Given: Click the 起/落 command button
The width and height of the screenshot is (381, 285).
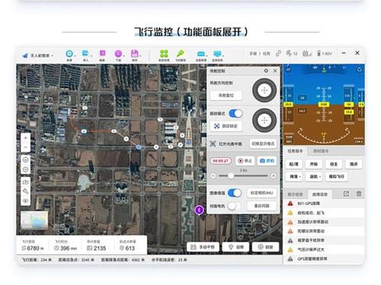Looking at the screenshot, I should [x=293, y=164].
